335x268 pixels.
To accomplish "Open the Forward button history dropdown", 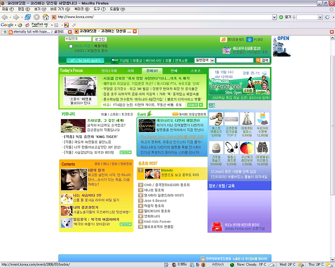I will [x=22, y=17].
